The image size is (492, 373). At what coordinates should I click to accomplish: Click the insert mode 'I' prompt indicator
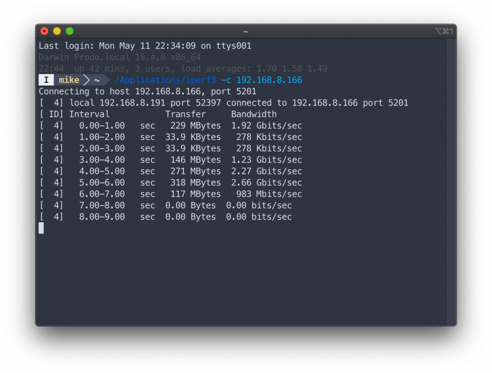[x=46, y=80]
